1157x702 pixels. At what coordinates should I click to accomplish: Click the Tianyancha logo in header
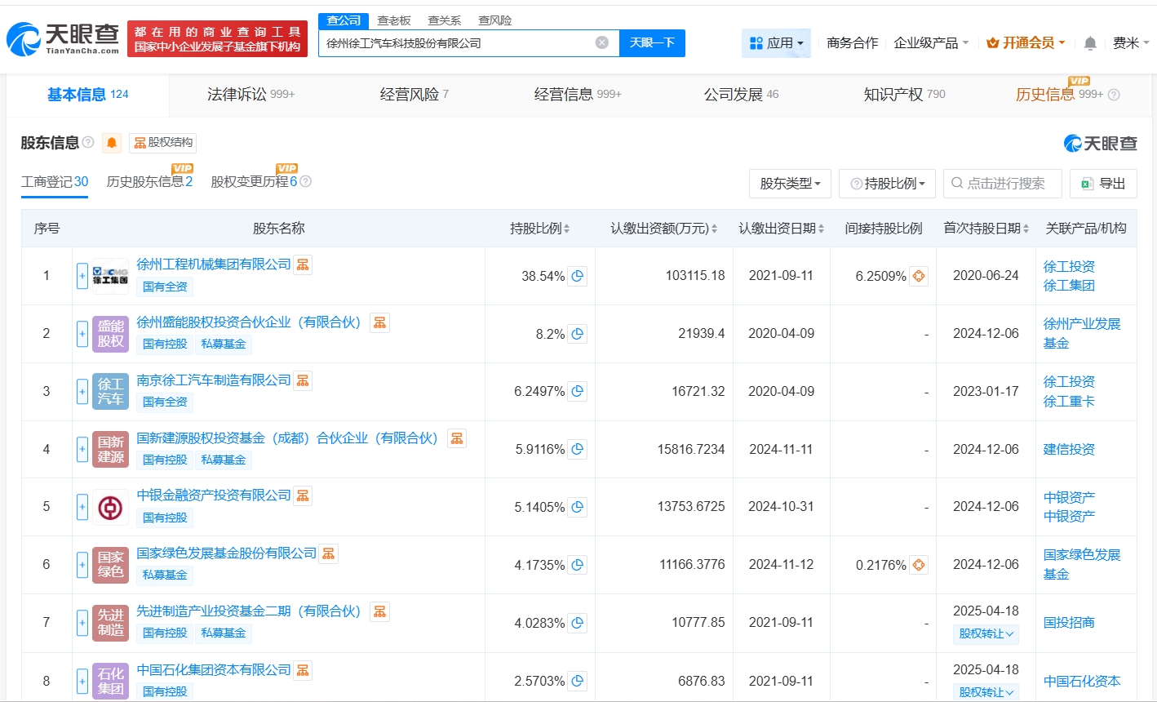(63, 38)
